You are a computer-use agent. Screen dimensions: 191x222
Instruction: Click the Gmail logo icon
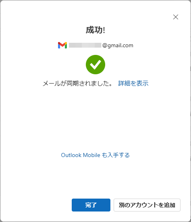coord(62,45)
